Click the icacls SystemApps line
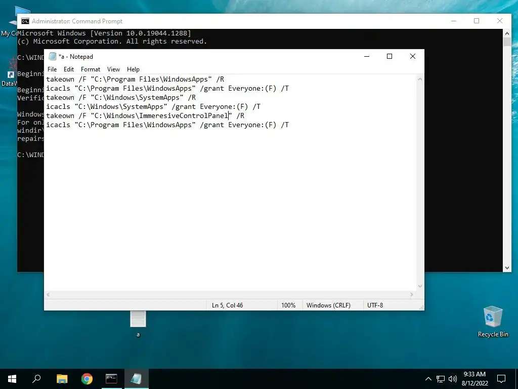This screenshot has height=389, width=518. point(153,106)
